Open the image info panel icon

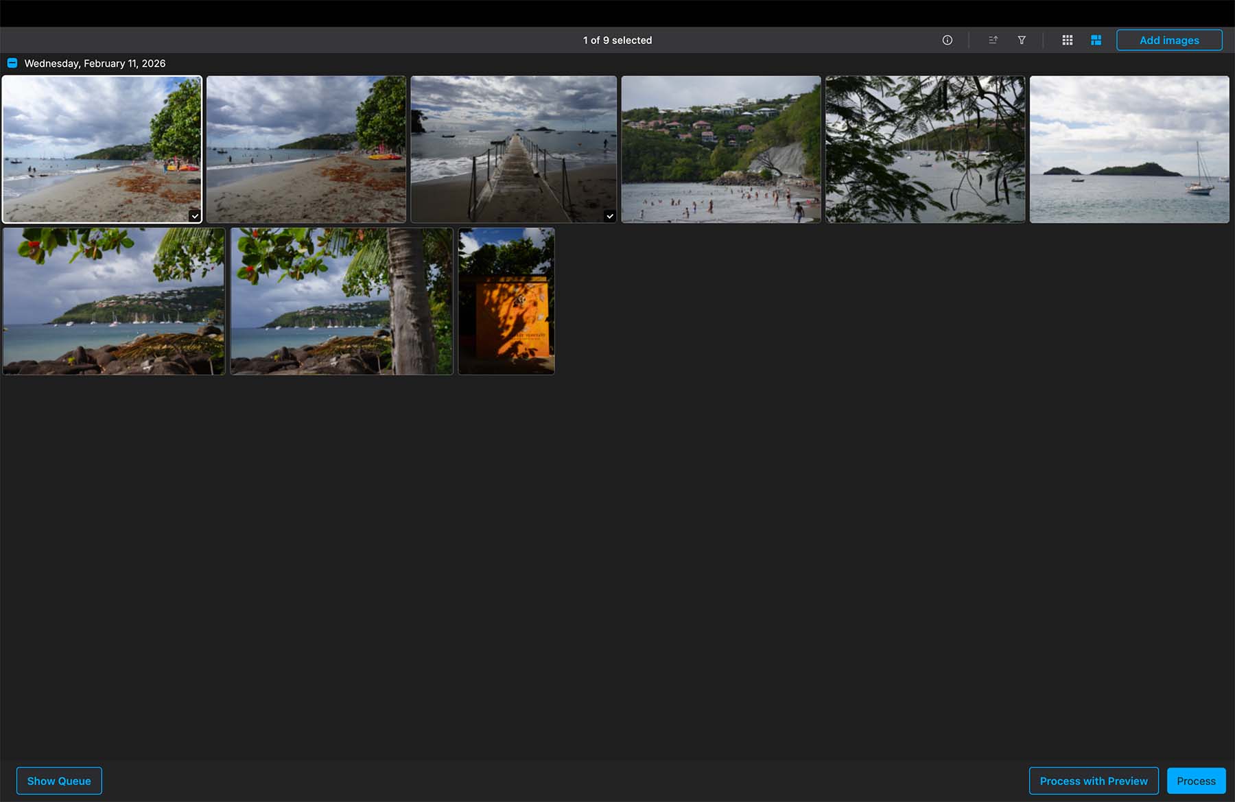click(x=947, y=40)
